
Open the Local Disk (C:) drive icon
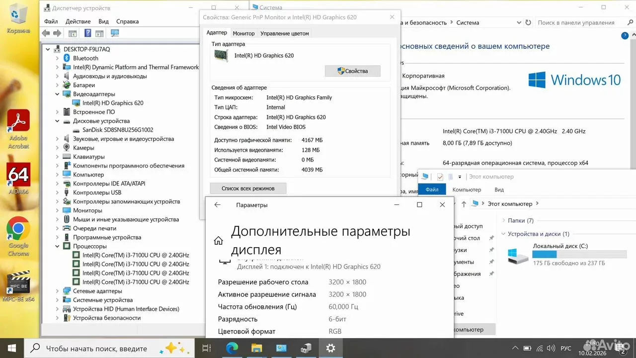[518, 255]
